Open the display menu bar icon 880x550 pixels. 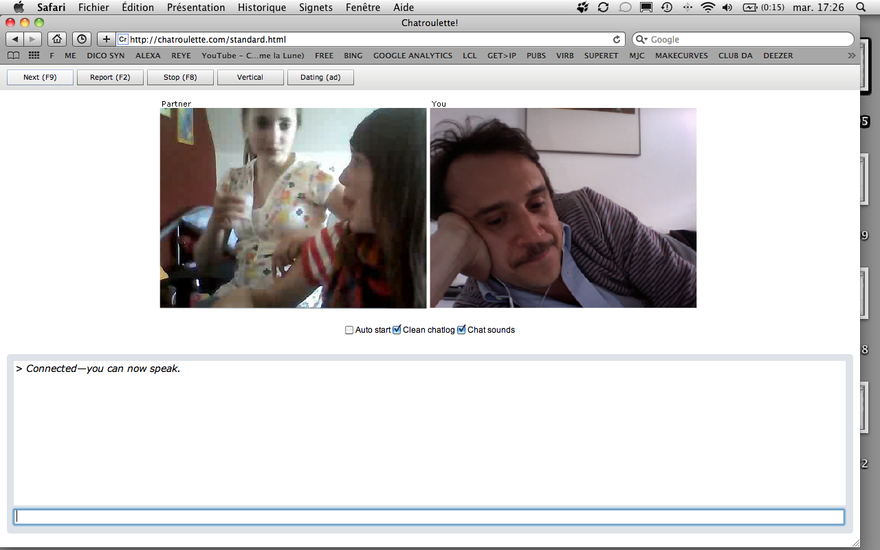[x=646, y=8]
